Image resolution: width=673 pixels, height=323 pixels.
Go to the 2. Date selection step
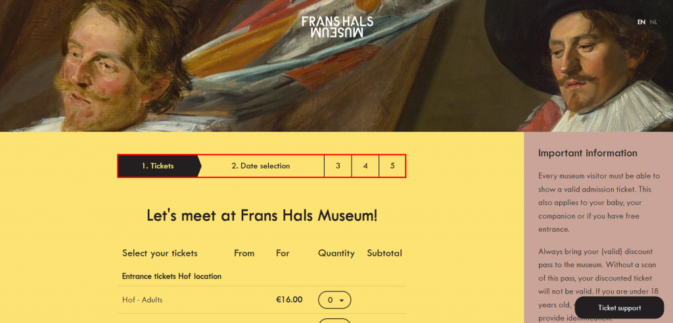(260, 166)
